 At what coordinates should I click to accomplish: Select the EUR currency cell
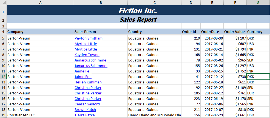(258, 93)
